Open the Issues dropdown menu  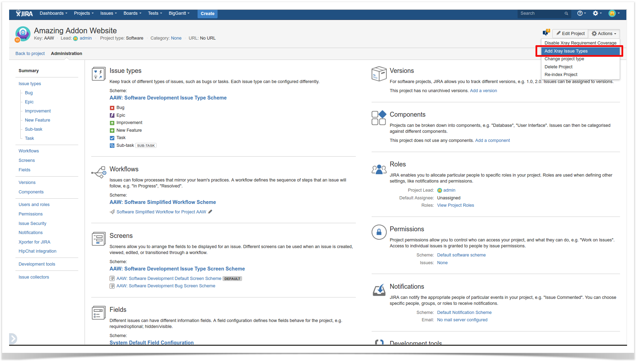point(108,13)
